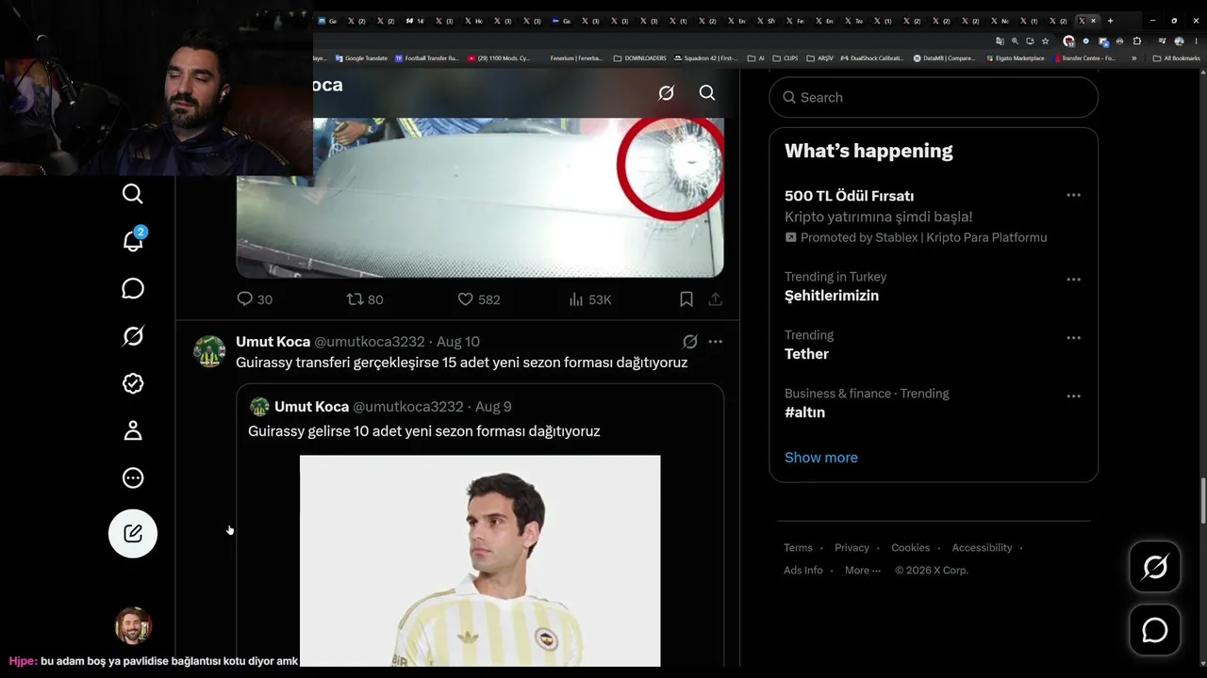Open the promoted 500 TL Ödül Fırsatı item
This screenshot has height=678, width=1207.
pyautogui.click(x=934, y=216)
